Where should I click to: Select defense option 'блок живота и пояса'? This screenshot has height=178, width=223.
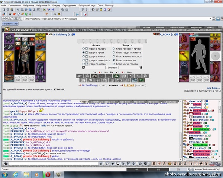(114, 56)
